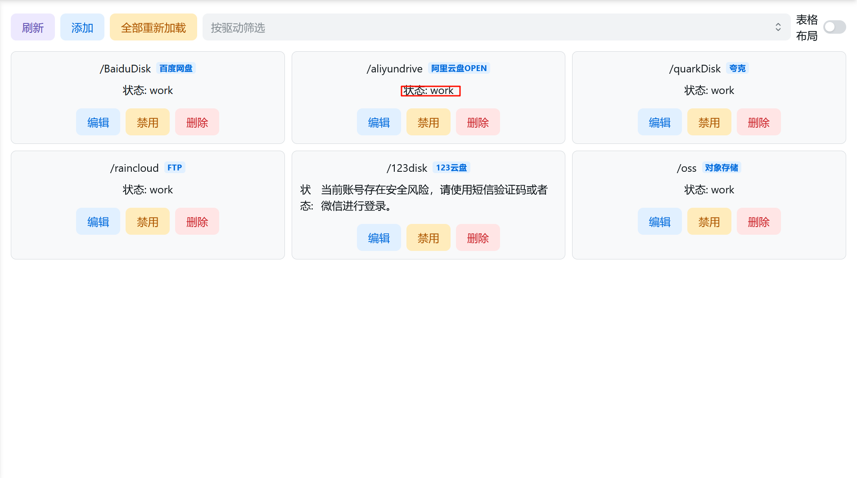Edit the /aliyundrive storage
This screenshot has height=478, width=857.
379,122
